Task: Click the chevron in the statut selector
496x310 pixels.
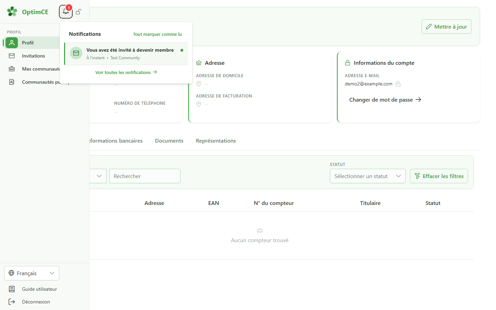Action: [399, 176]
